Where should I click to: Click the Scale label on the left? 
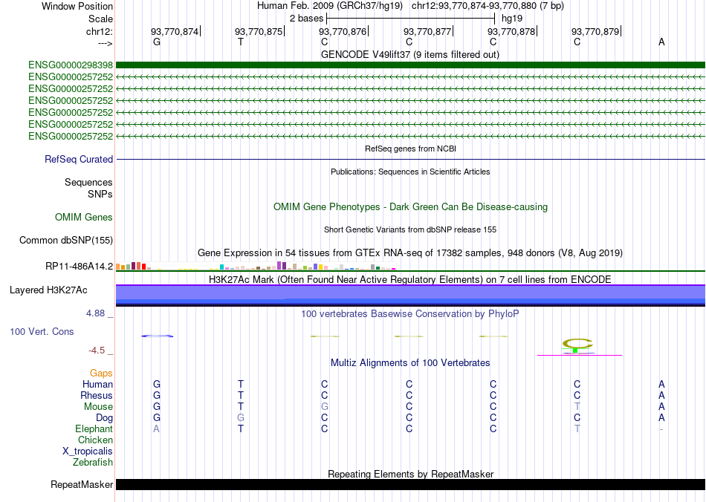click(x=100, y=19)
